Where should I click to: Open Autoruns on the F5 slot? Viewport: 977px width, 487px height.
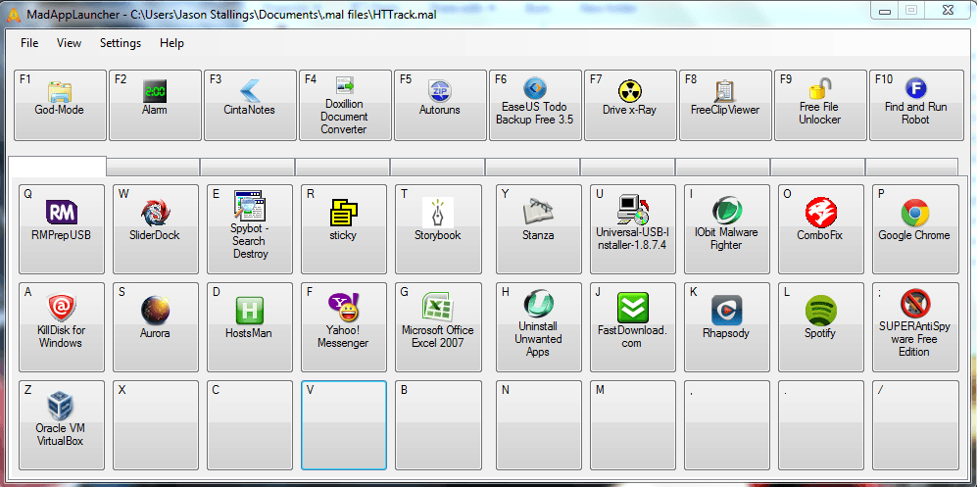(440, 105)
